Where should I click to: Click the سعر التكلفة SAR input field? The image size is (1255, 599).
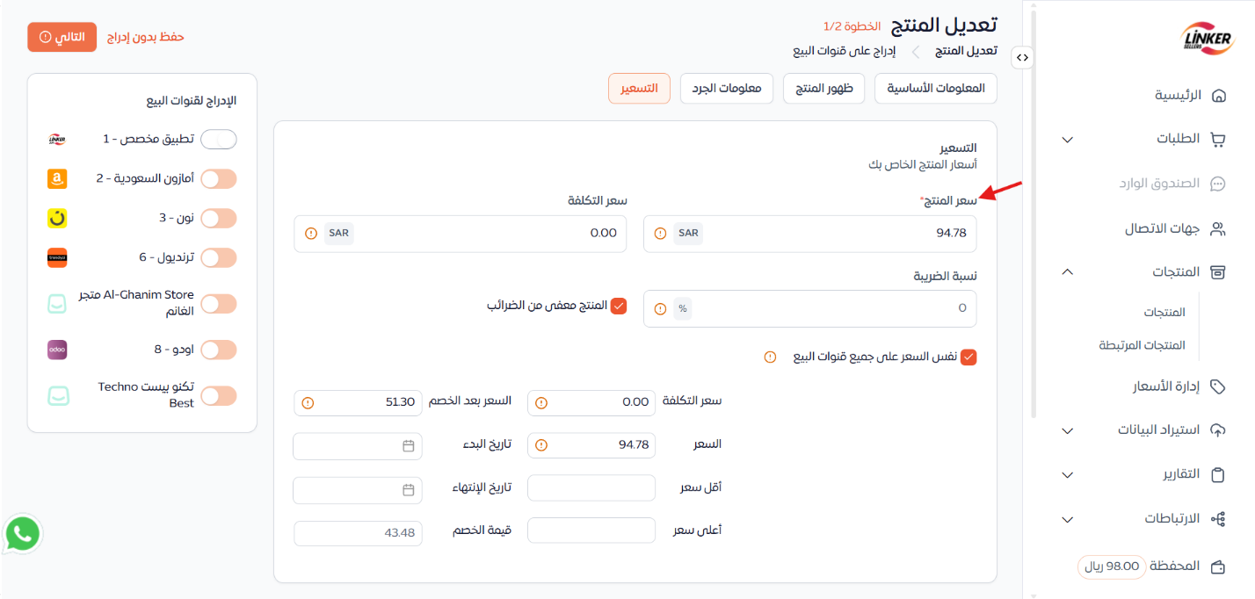[461, 234]
